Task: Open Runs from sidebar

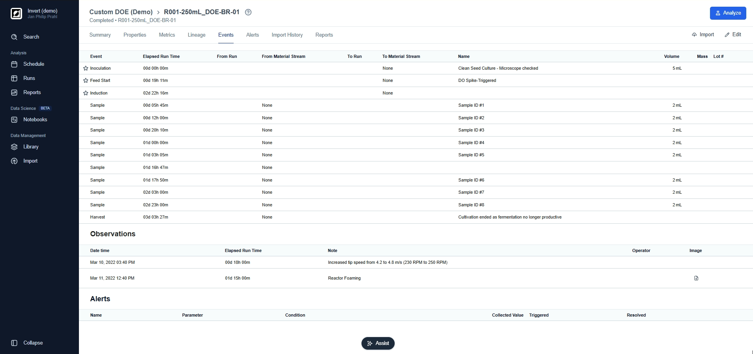Action: click(x=29, y=78)
